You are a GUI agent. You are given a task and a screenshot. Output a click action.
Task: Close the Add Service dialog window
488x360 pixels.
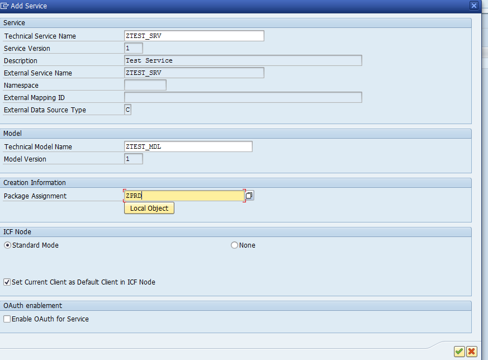[474, 6]
